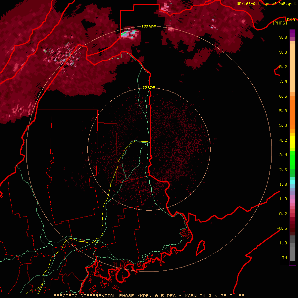Click the 5.8 scale value
298x298 pixels.
(283, 111)
